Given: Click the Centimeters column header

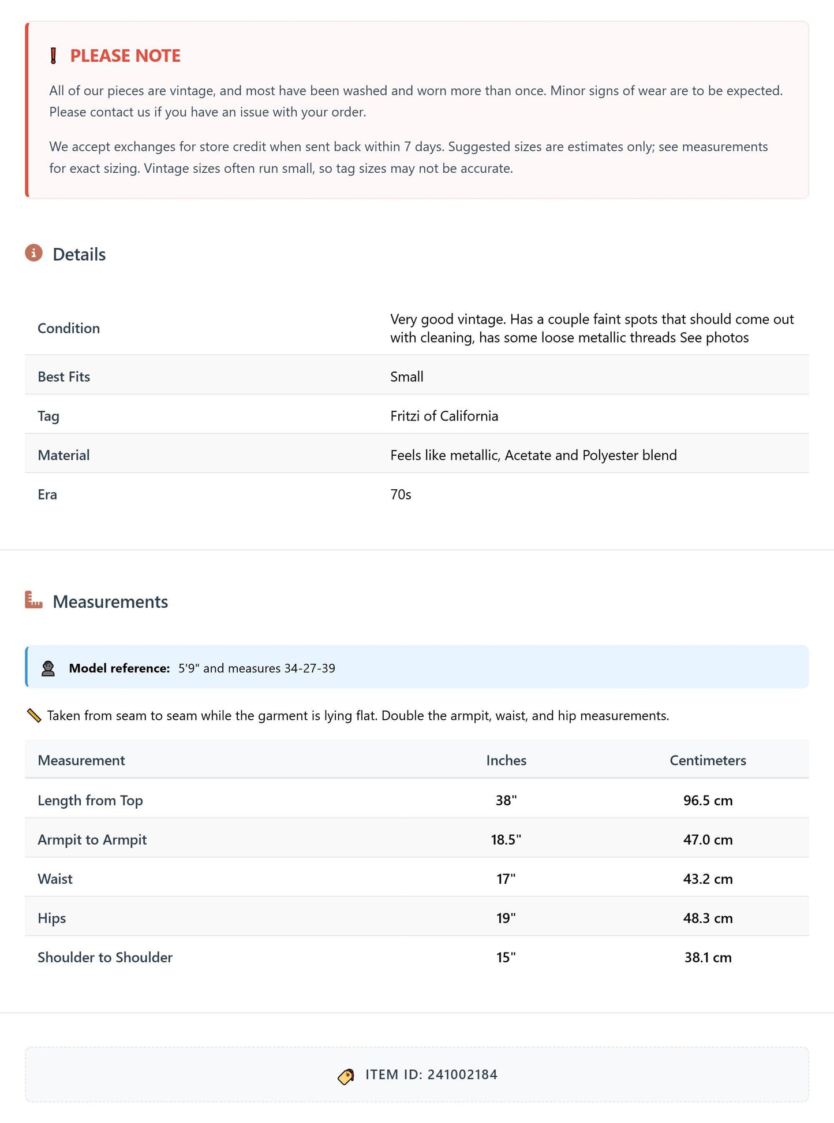Looking at the screenshot, I should click(708, 760).
